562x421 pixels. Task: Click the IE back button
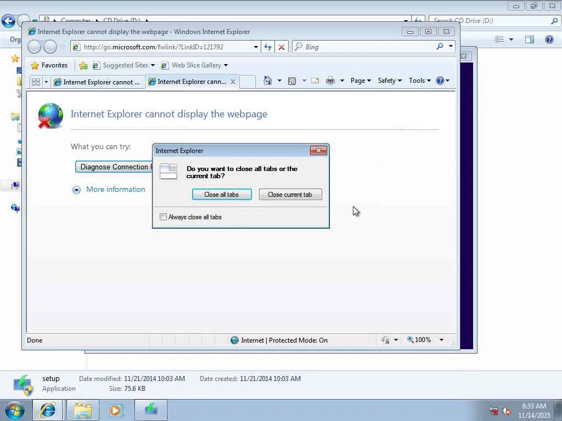click(35, 47)
